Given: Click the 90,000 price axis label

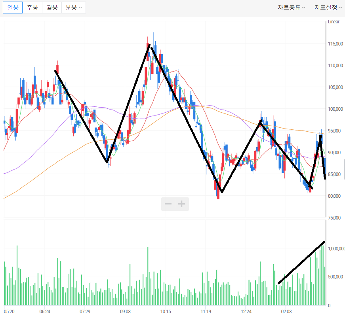Looking at the screenshot, I should tap(334, 153).
